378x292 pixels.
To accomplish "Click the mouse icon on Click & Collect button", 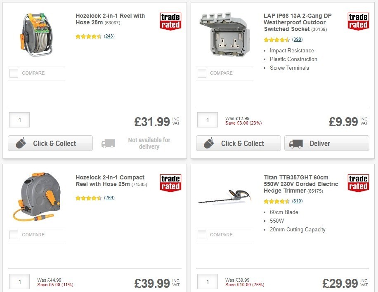I will pyautogui.click(x=22, y=143).
